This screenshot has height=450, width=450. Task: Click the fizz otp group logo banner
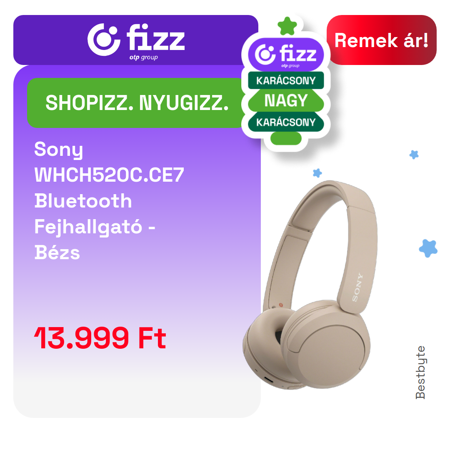point(136,40)
